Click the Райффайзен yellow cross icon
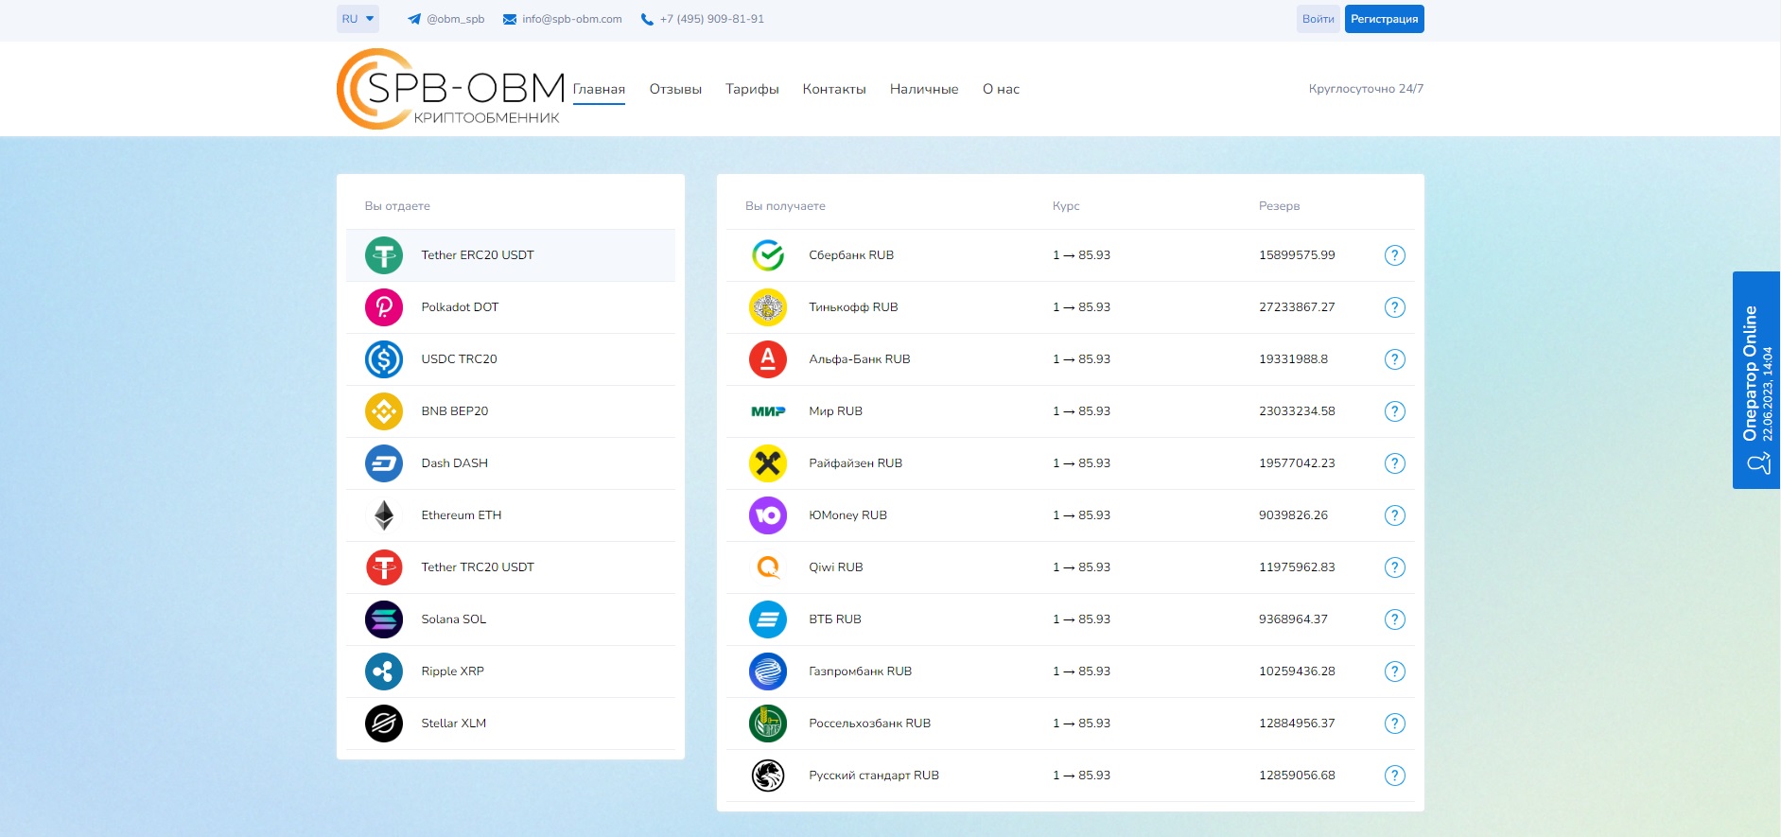Screen dimensions: 1781x837 point(768,463)
